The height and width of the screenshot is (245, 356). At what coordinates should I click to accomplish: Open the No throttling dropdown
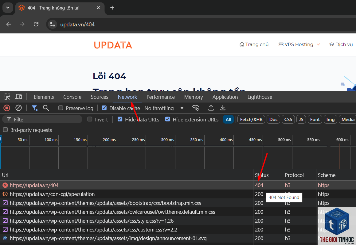coord(164,108)
